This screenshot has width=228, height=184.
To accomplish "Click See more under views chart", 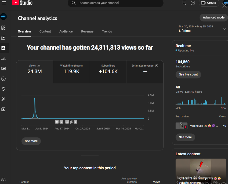I will pyautogui.click(x=31, y=141).
